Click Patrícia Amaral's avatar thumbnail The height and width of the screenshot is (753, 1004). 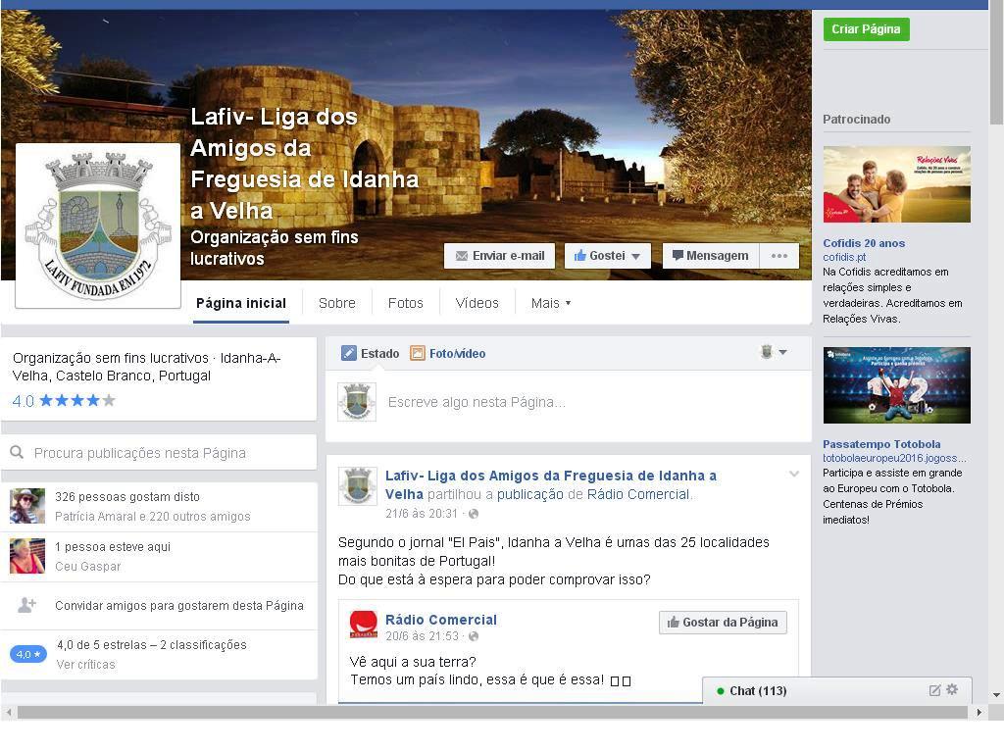(x=27, y=506)
